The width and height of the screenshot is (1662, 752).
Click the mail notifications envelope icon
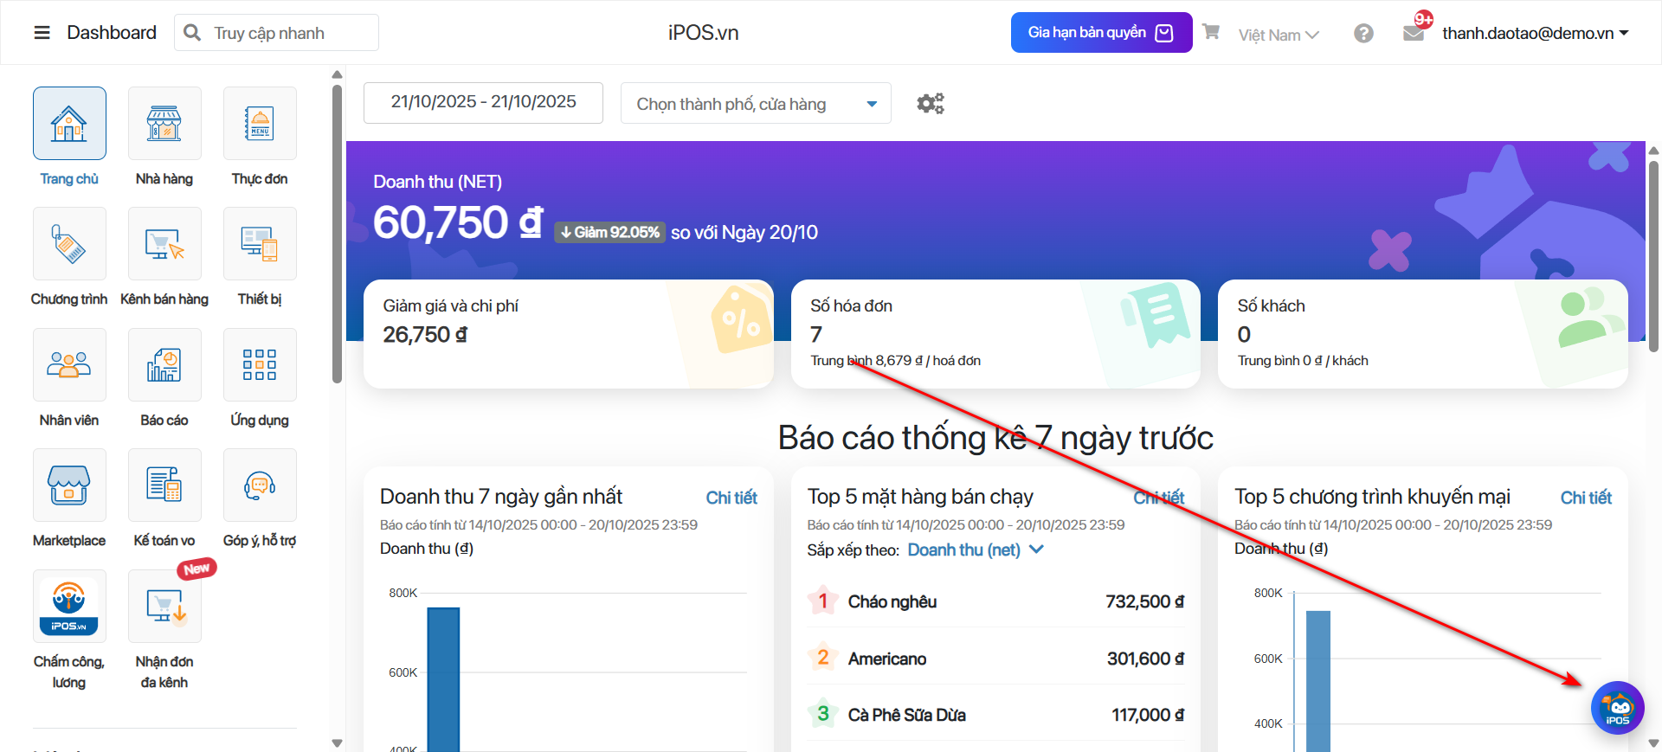tap(1413, 34)
